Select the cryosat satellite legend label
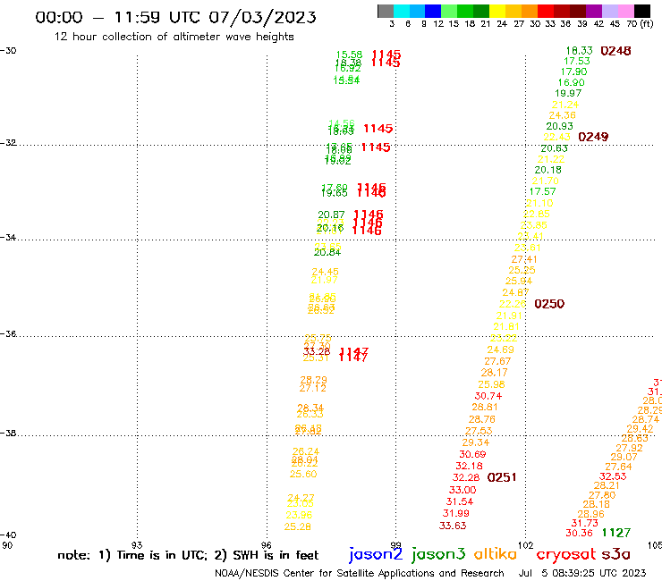This screenshot has width=662, height=581. [566, 555]
